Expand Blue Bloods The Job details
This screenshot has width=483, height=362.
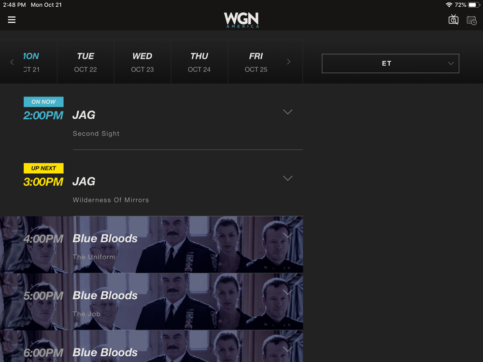pyautogui.click(x=287, y=292)
